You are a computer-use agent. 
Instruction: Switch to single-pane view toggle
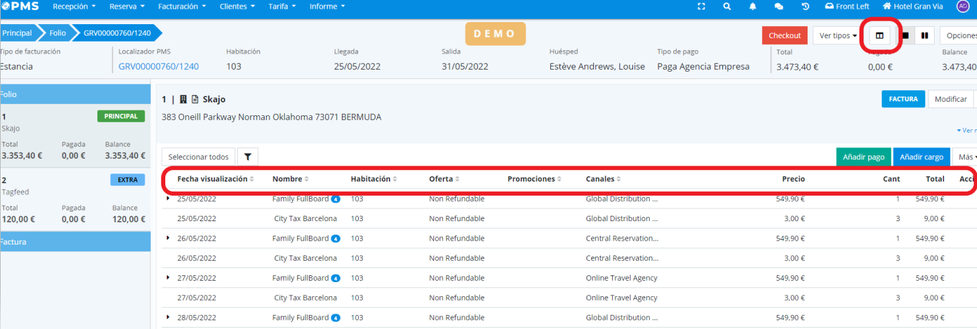[906, 36]
